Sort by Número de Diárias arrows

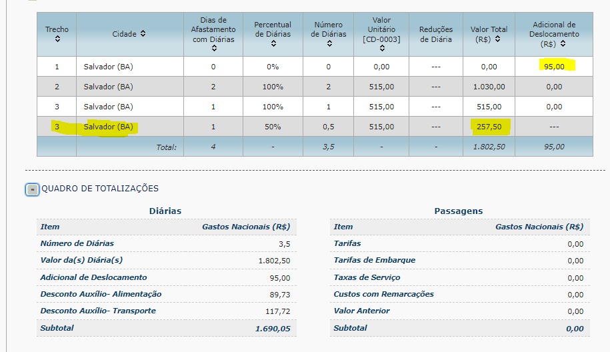329,43
